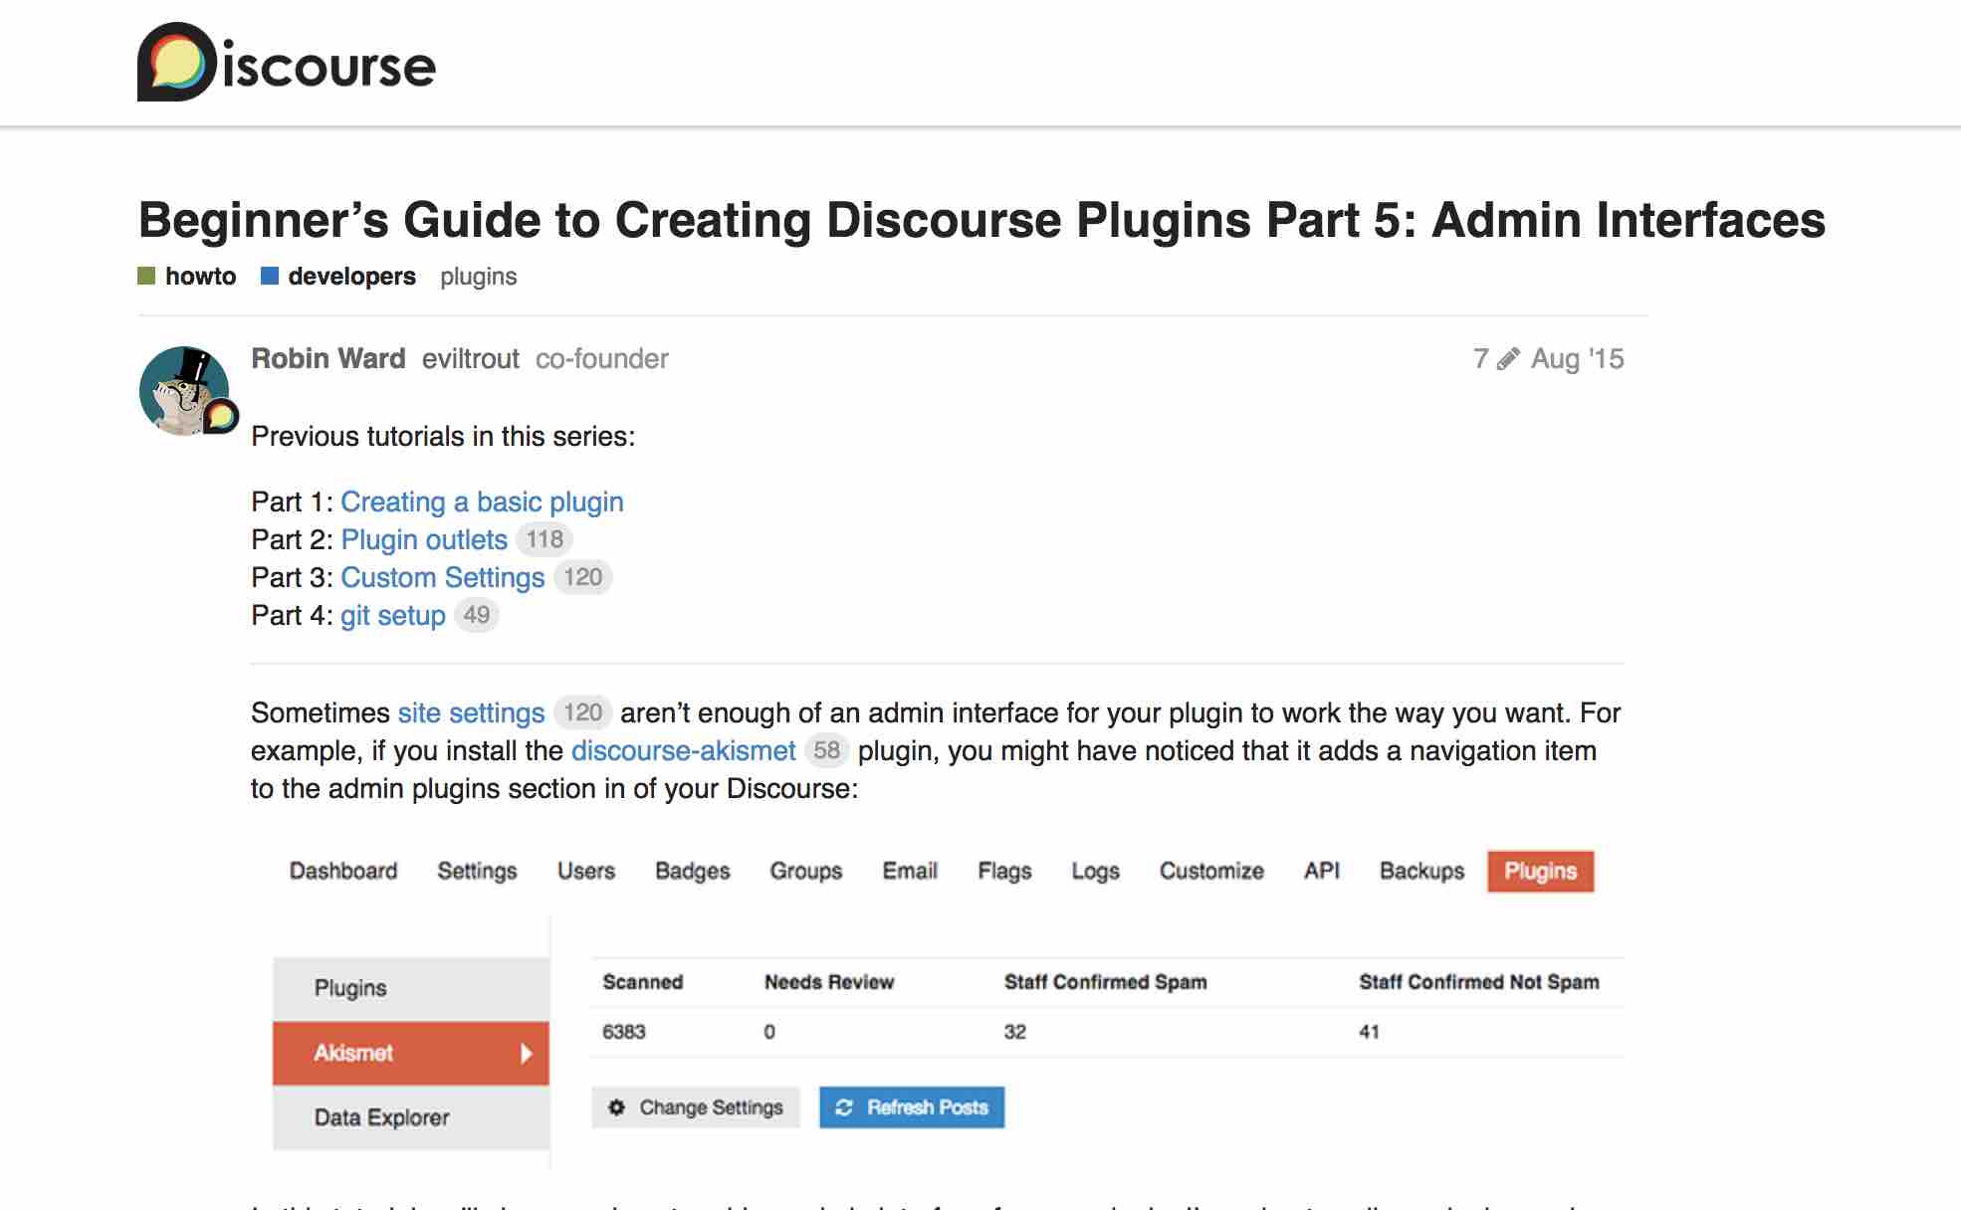Click the pencil edit history icon
Image resolution: width=1961 pixels, height=1210 pixels.
(1508, 358)
